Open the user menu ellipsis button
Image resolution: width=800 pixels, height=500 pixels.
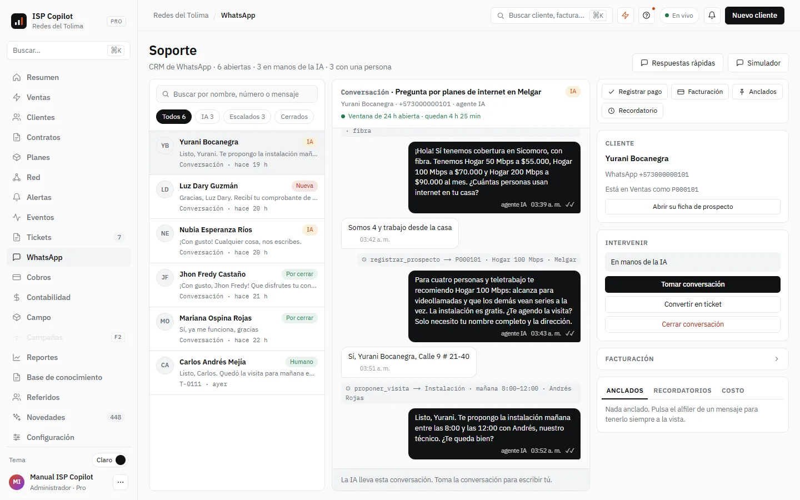(x=121, y=482)
